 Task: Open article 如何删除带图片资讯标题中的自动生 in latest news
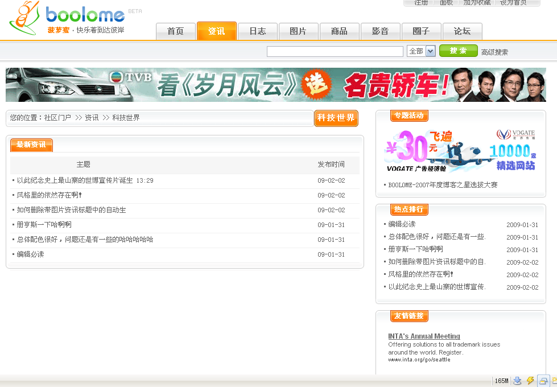71,210
